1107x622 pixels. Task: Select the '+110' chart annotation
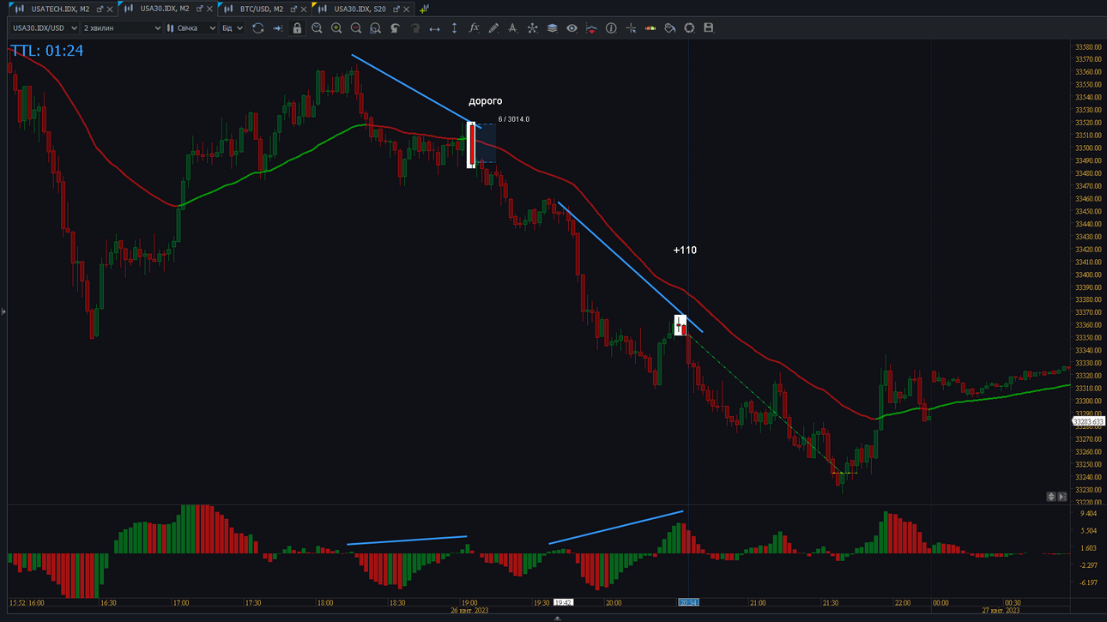pyautogui.click(x=685, y=251)
